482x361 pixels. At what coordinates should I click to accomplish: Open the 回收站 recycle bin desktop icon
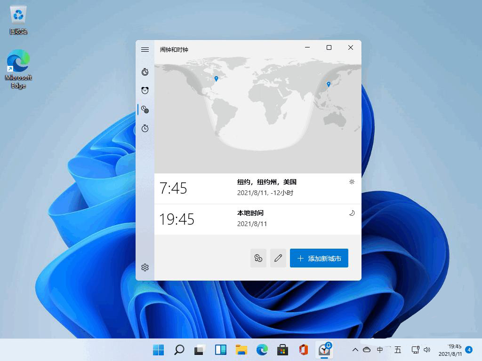[x=18, y=20]
